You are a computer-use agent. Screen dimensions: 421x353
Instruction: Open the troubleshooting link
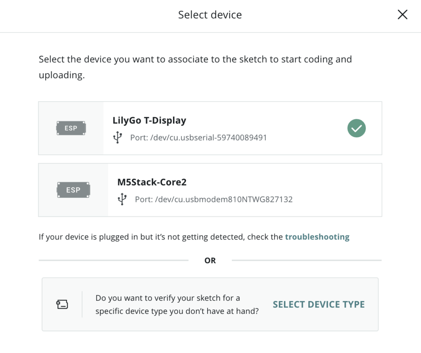[317, 237]
